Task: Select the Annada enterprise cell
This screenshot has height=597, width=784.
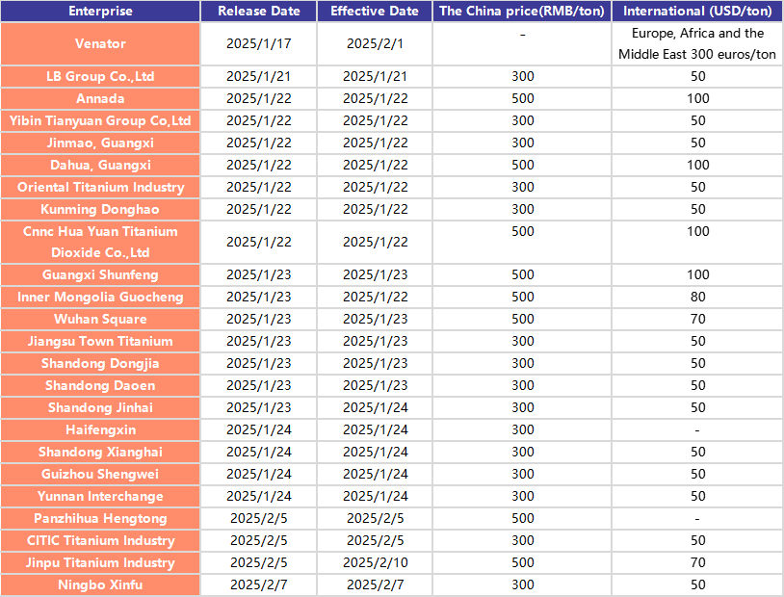Action: click(100, 98)
